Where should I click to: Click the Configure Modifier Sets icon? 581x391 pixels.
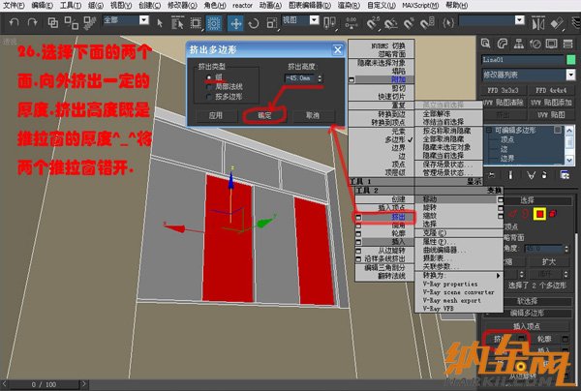565,175
